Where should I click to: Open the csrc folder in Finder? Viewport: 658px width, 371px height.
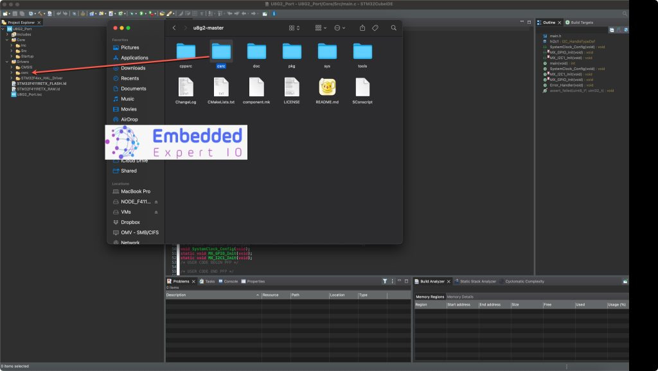(221, 55)
